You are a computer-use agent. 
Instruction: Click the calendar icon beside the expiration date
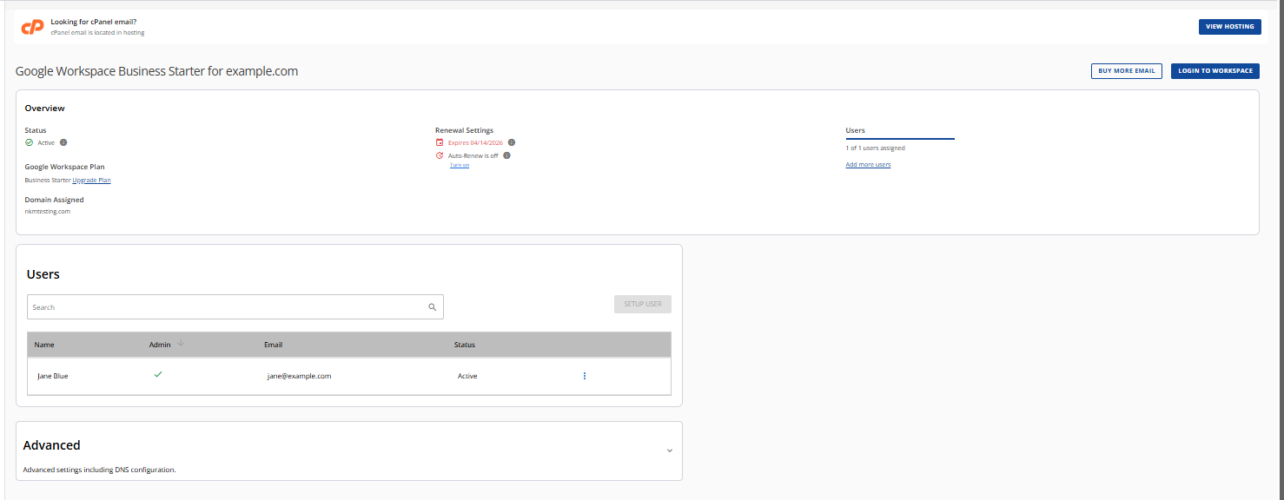pyautogui.click(x=439, y=142)
